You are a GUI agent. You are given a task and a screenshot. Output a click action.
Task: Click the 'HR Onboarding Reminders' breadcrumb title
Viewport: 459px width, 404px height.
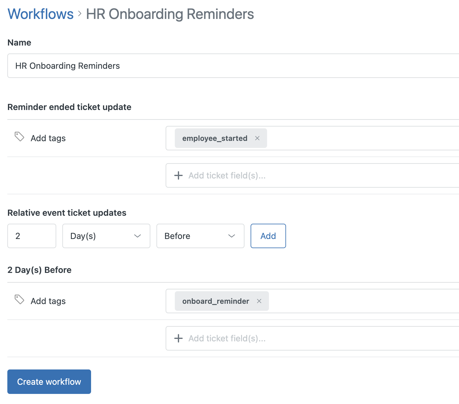(170, 14)
